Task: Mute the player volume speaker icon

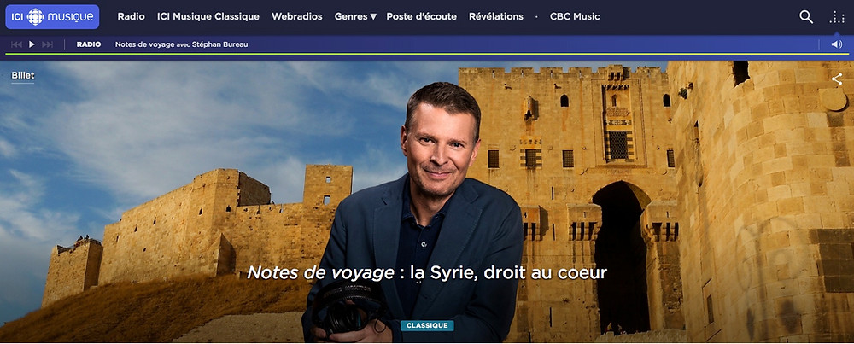Action: 837,44
